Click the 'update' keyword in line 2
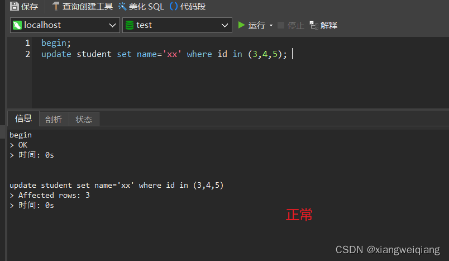Image resolution: width=449 pixels, height=261 pixels. click(56, 54)
